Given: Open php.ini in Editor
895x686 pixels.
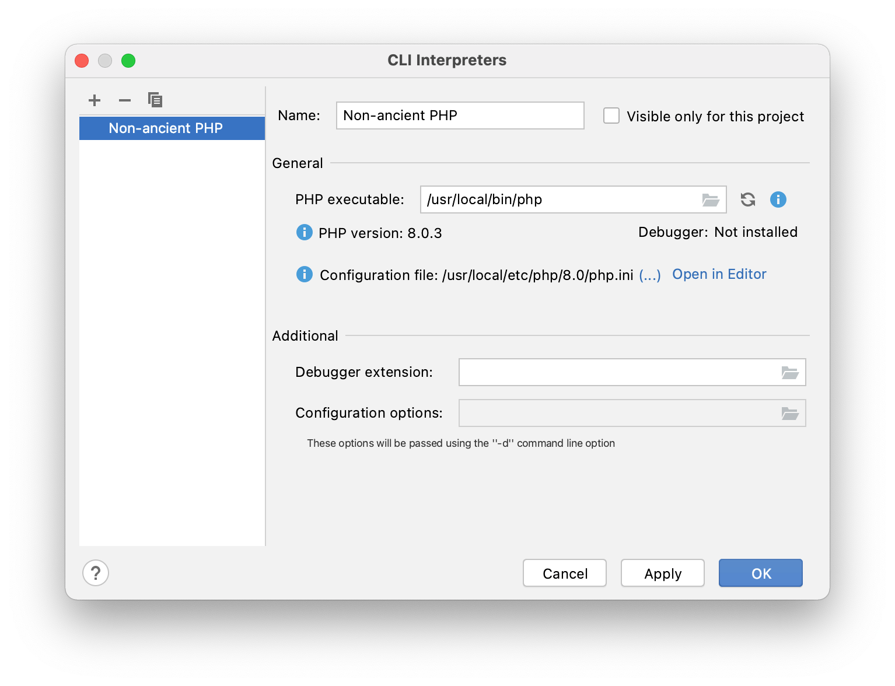Looking at the screenshot, I should coord(719,274).
